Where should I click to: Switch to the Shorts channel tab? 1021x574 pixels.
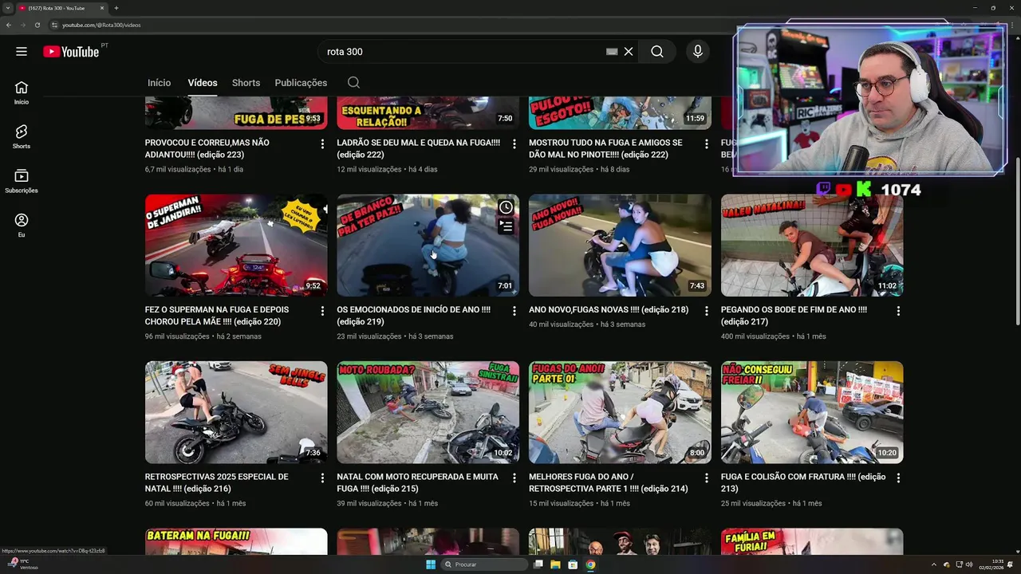click(246, 83)
